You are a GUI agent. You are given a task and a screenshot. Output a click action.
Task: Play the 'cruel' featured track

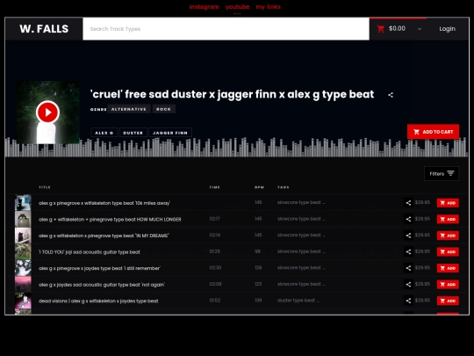point(47,113)
